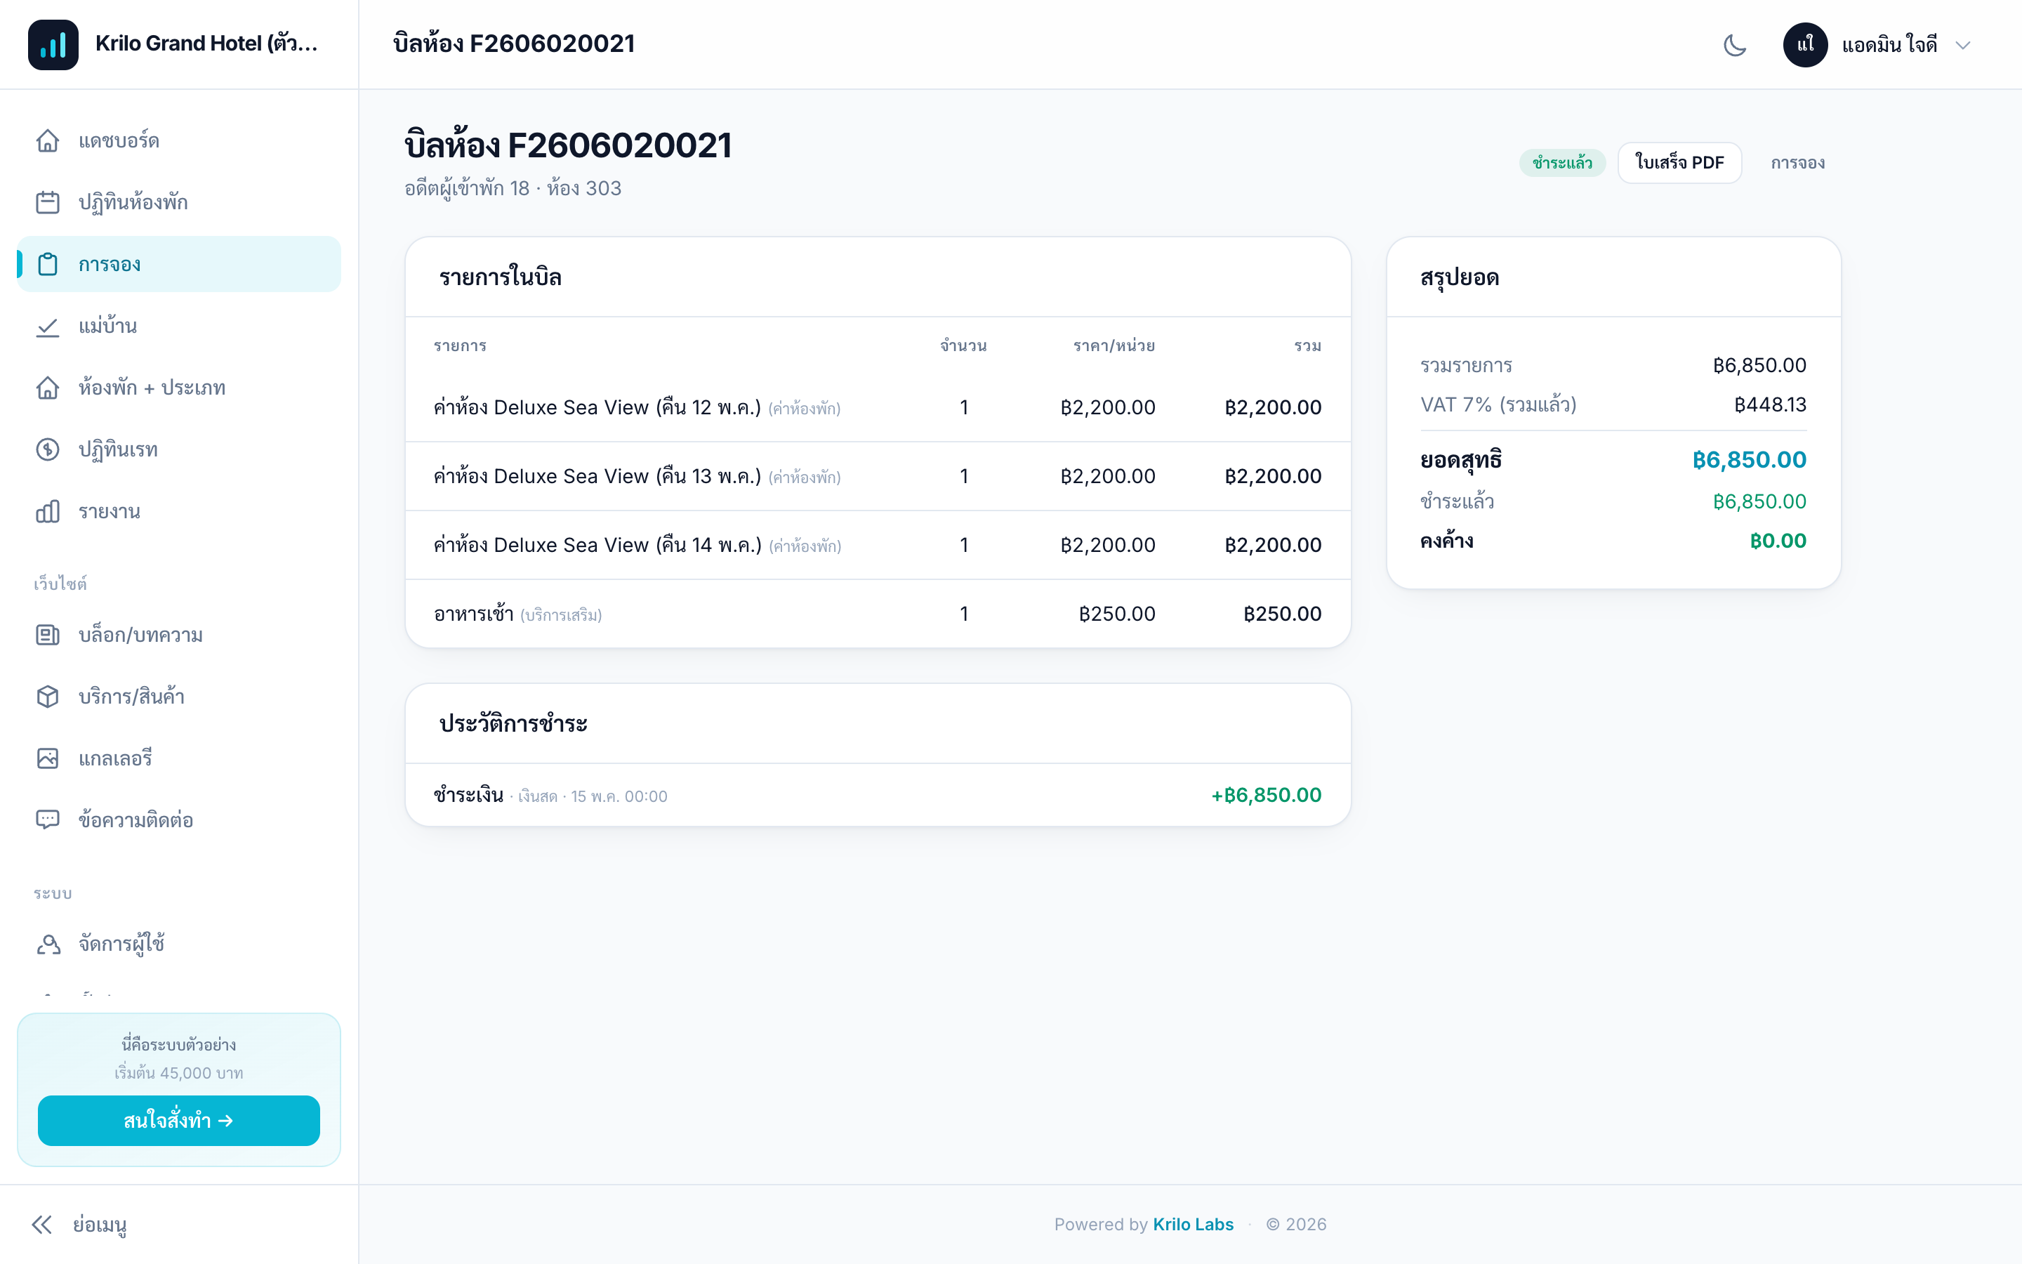Viewport: 2022px width, 1264px height.
Task: Select การจอง menu item
Action: click(179, 264)
